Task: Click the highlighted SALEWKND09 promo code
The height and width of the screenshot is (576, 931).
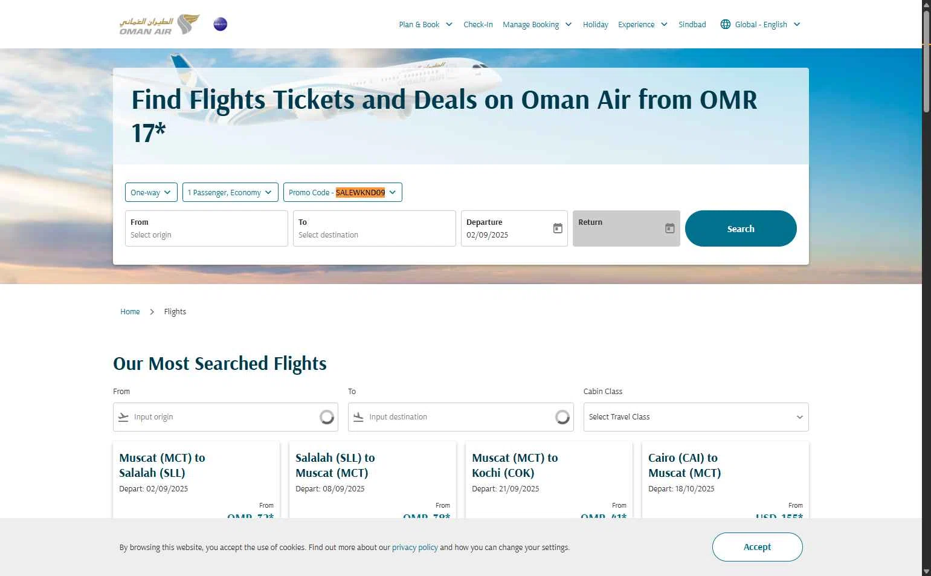Action: 360,192
